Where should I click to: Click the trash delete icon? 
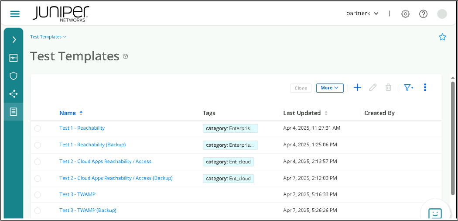click(x=388, y=87)
